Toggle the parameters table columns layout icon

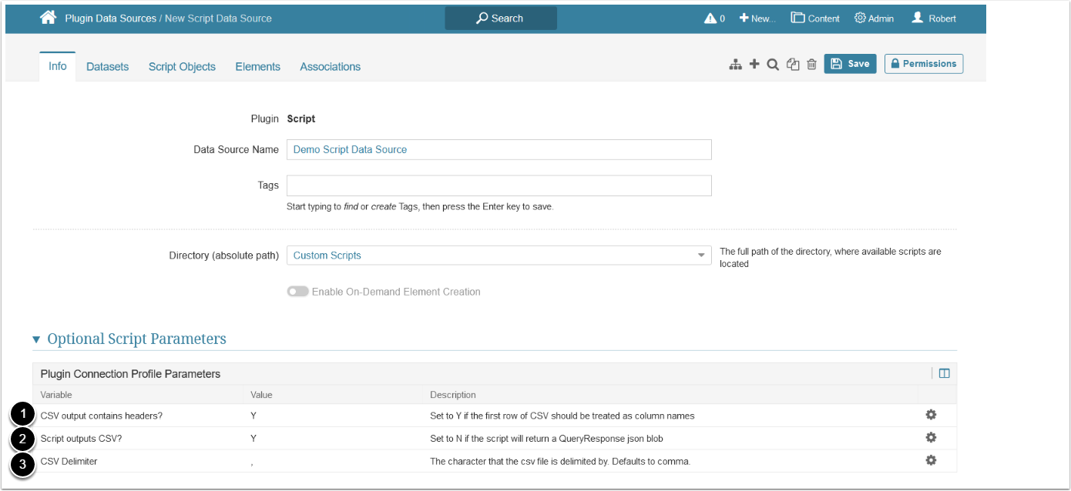click(x=944, y=374)
